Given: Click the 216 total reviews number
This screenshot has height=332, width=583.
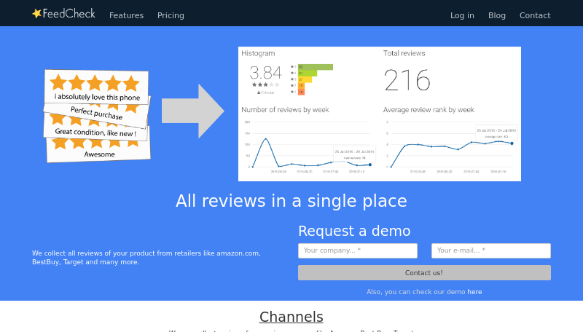Looking at the screenshot, I should [x=407, y=80].
